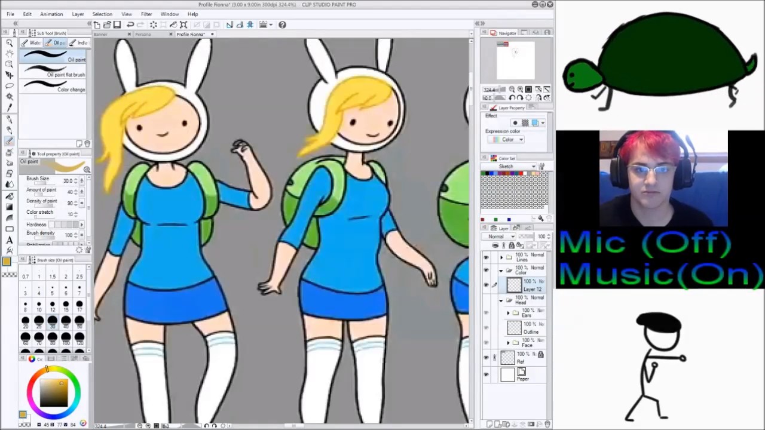Viewport: 765px width, 430px height.
Task: Show the Outline layer
Action: click(486, 328)
